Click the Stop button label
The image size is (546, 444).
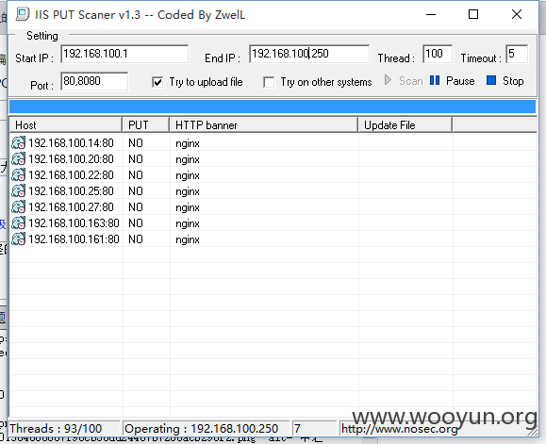click(513, 81)
